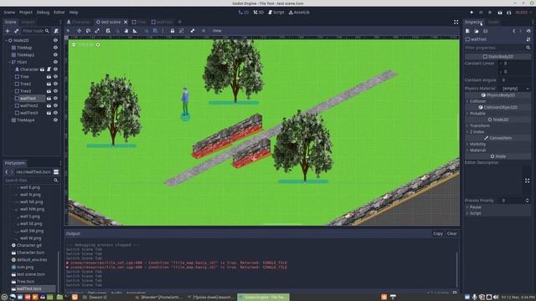The width and height of the screenshot is (536, 301).
Task: Choose the Select mode arrow tool
Action: [68, 31]
